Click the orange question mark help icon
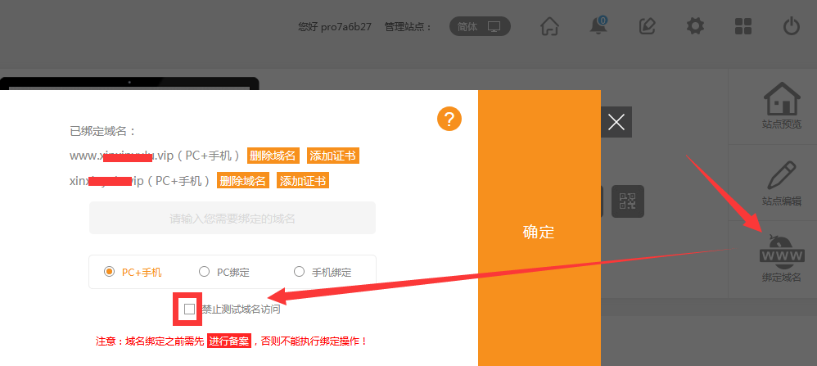Screen dimensions: 817x366 (449, 119)
